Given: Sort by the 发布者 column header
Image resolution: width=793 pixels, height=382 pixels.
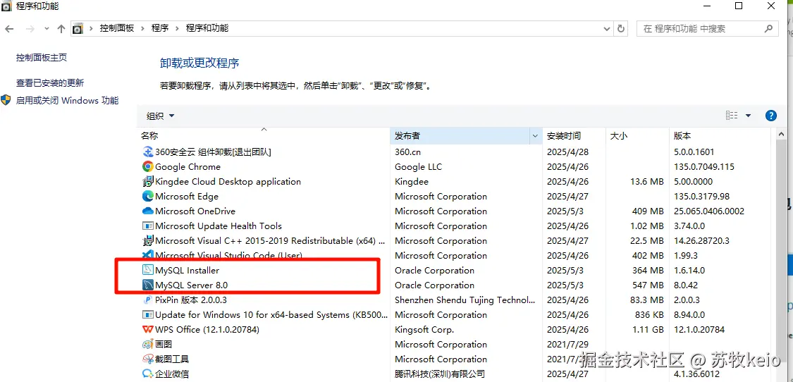Looking at the screenshot, I should [460, 135].
